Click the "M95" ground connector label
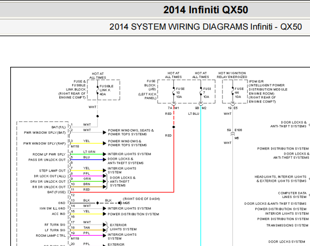The image size is (310, 246). [x=126, y=203]
